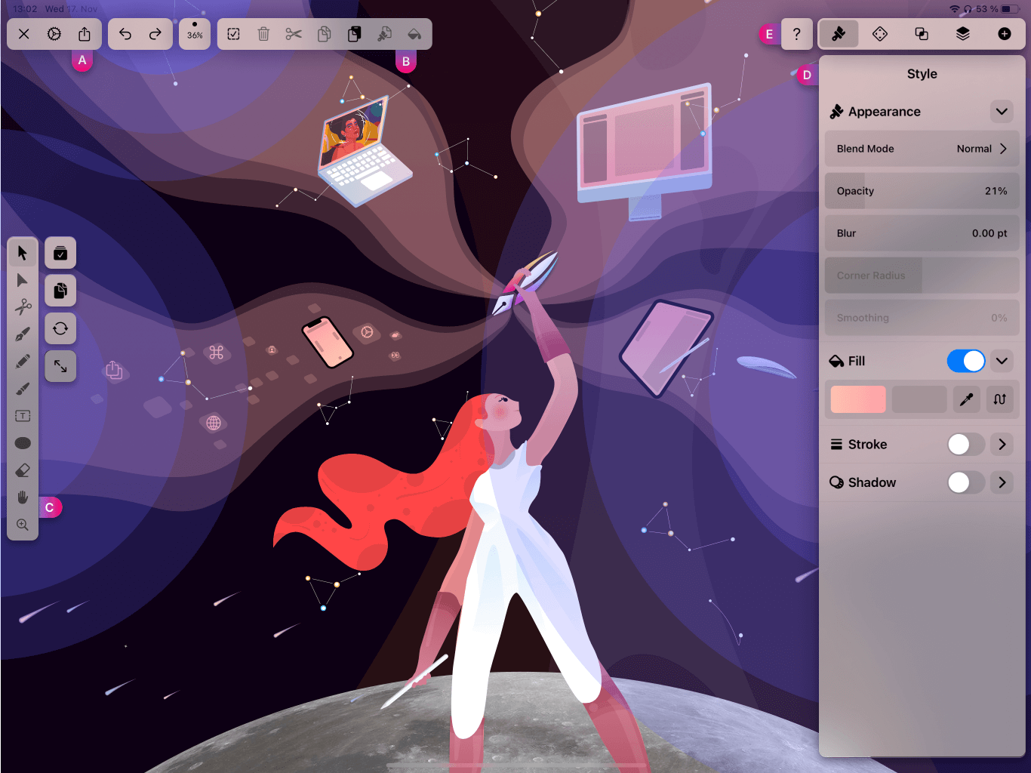The height and width of the screenshot is (773, 1031).
Task: Select the Hand pan tool
Action: 23,497
